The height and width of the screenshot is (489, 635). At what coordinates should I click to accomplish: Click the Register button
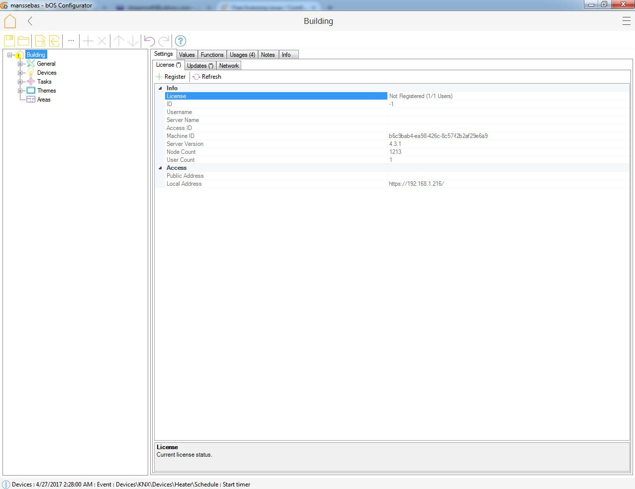(171, 77)
